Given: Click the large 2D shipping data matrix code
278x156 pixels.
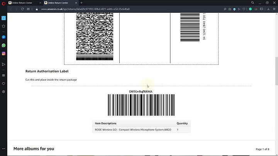Looking at the screenshot, I should [95, 37].
